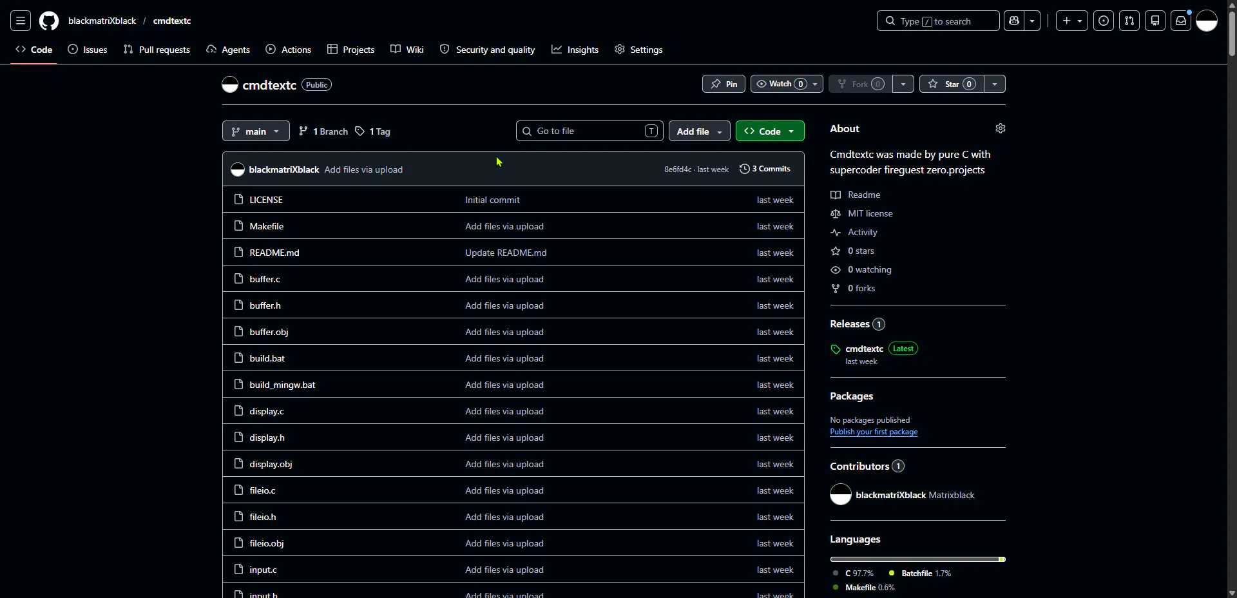Open the Actions tab
The image size is (1237, 598).
click(289, 50)
